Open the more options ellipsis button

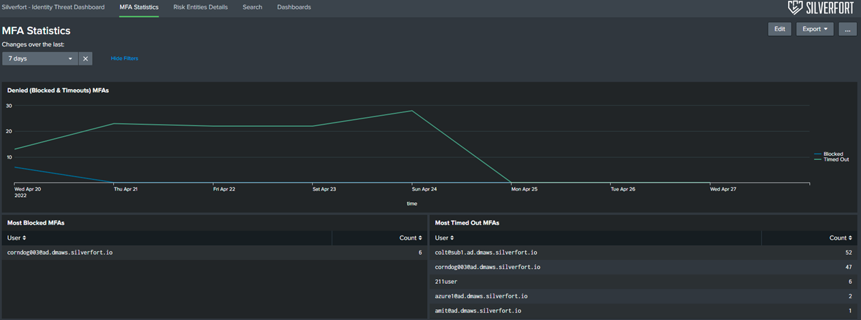point(847,29)
